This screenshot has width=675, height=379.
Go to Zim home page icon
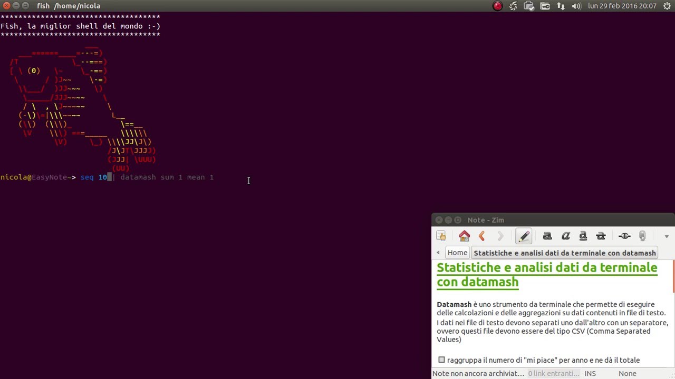[464, 236]
